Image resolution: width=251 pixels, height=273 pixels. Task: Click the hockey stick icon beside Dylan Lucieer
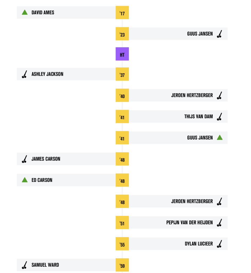[x=220, y=244]
